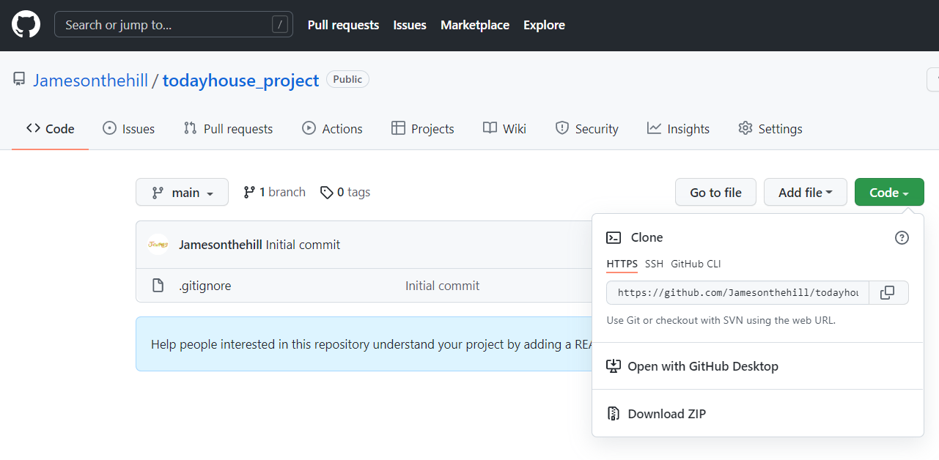Click the clone URL text field
This screenshot has width=939, height=460.
tap(738, 292)
